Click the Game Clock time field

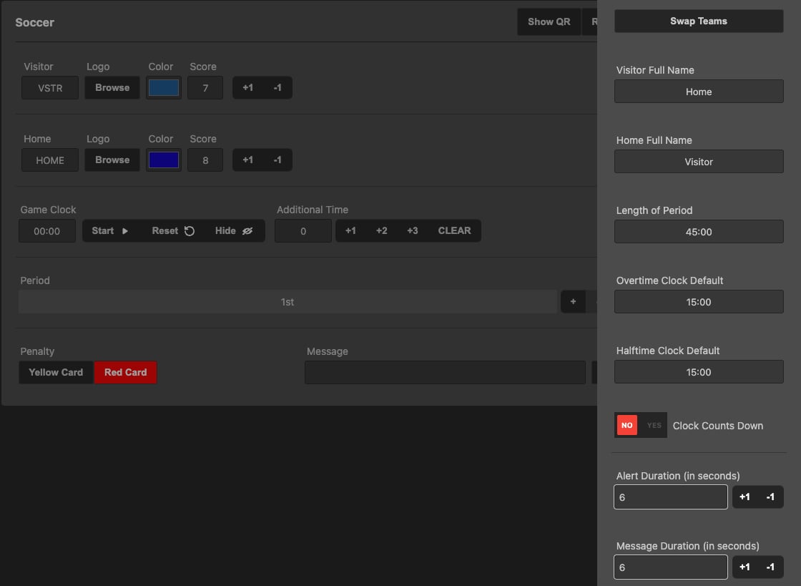[47, 231]
